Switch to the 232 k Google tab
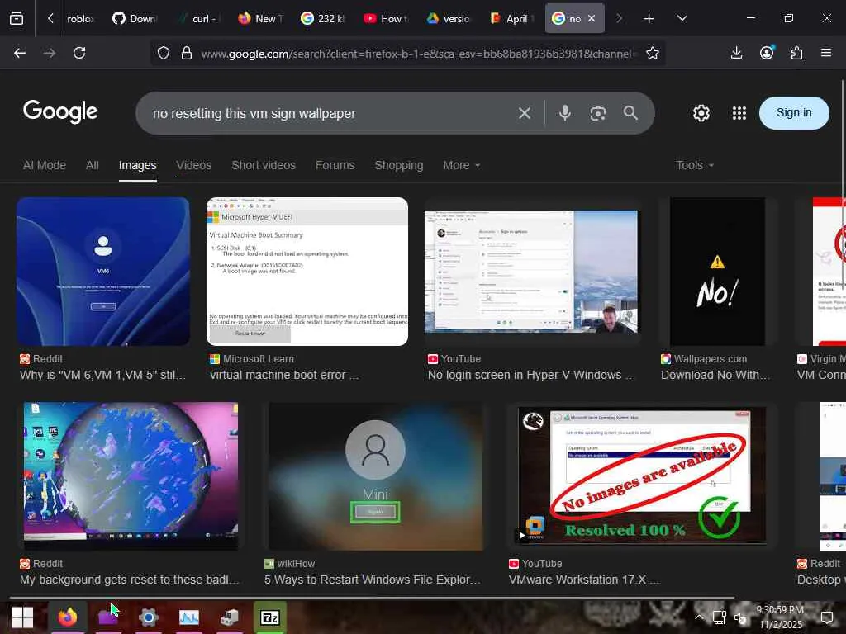Viewport: 846px width, 634px height. click(323, 19)
